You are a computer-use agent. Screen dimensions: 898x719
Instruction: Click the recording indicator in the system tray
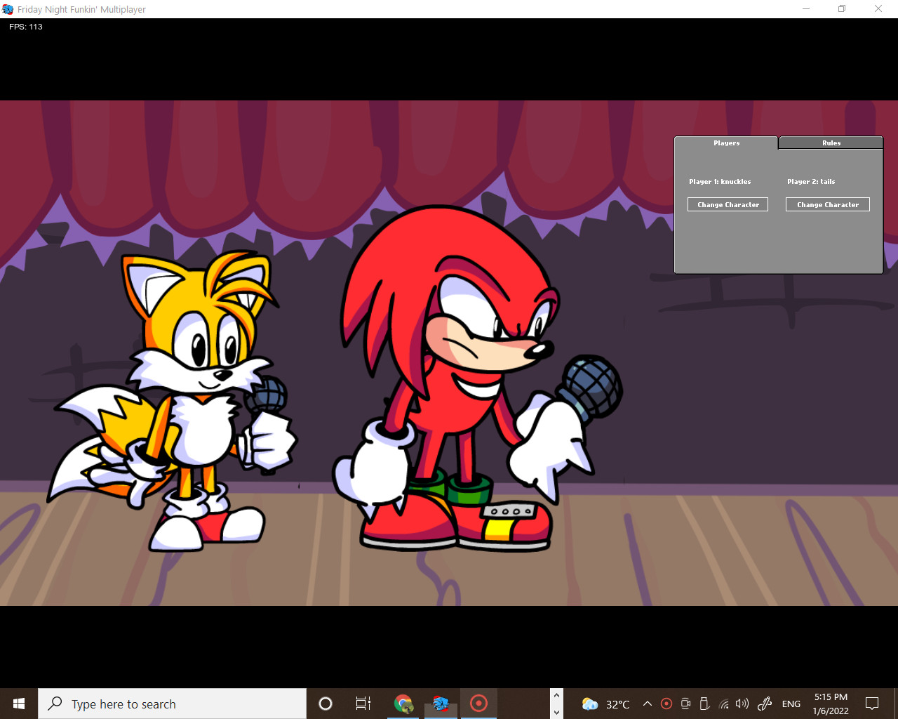pyautogui.click(x=666, y=704)
